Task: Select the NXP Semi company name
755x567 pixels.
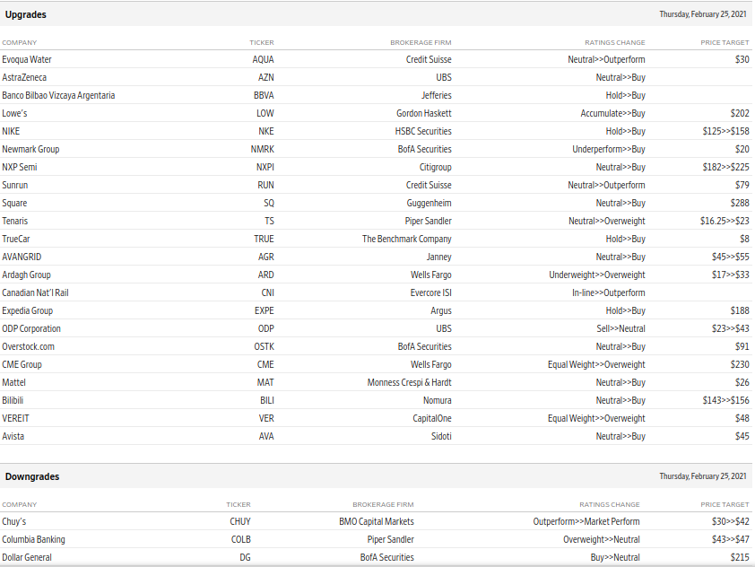Action: tap(19, 167)
